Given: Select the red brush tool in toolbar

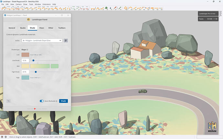Looking at the screenshot, I should click(115, 8).
